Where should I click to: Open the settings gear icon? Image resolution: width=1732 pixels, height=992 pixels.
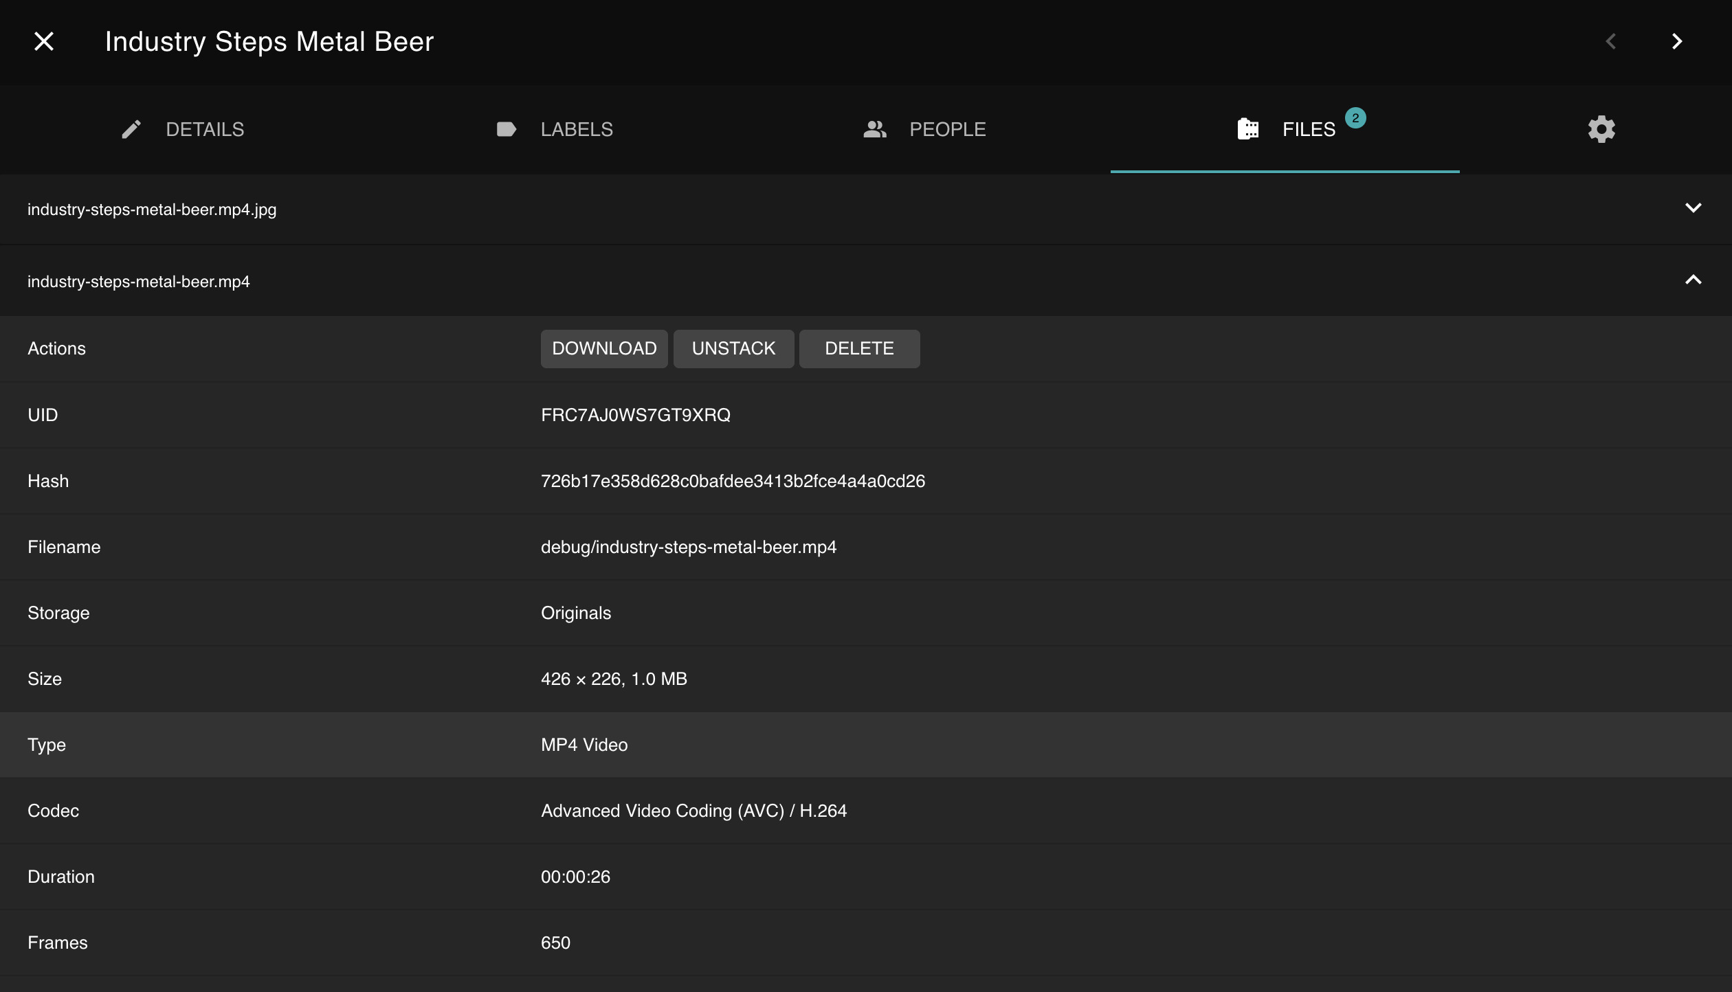[x=1601, y=129]
